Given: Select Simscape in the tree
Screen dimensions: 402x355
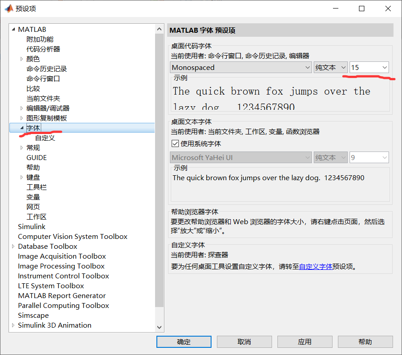Looking at the screenshot, I should [x=33, y=315].
